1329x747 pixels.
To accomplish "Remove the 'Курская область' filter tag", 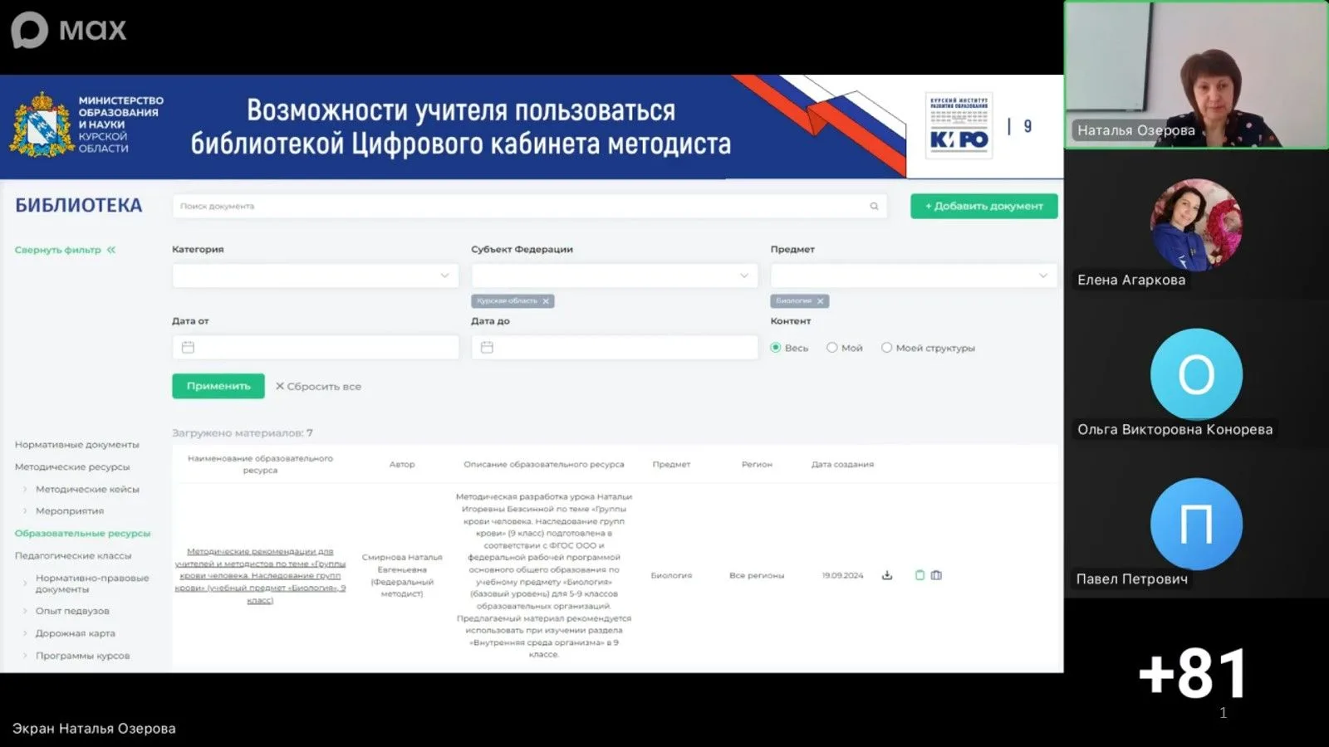I will pyautogui.click(x=546, y=301).
